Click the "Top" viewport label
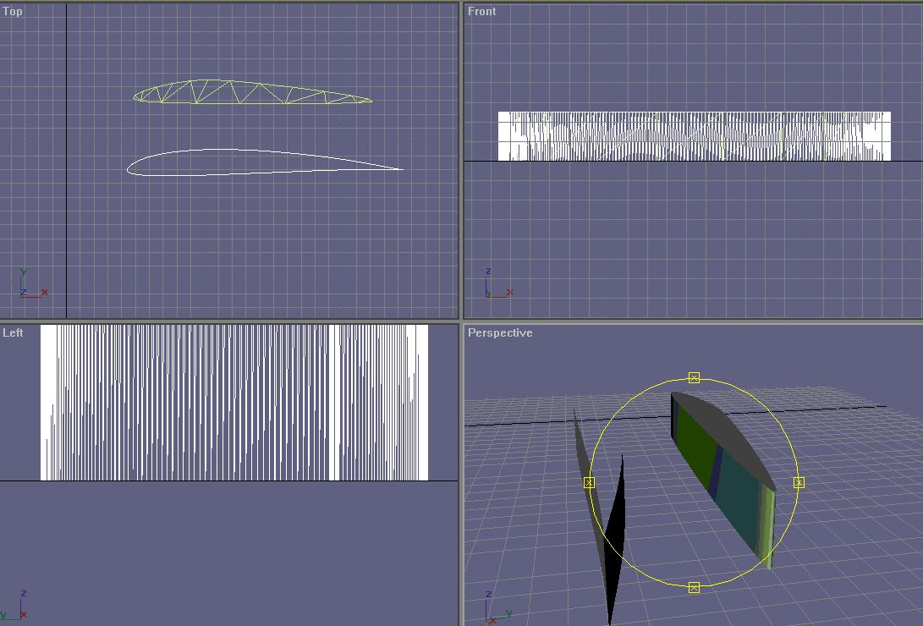Image resolution: width=923 pixels, height=626 pixels. [13, 11]
